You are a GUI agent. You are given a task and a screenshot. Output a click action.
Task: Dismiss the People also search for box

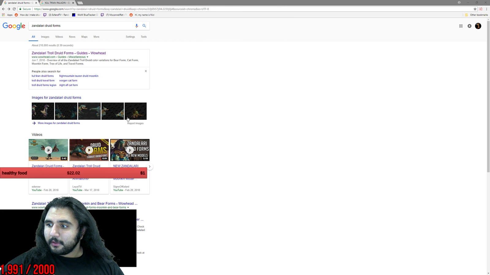[x=146, y=71]
